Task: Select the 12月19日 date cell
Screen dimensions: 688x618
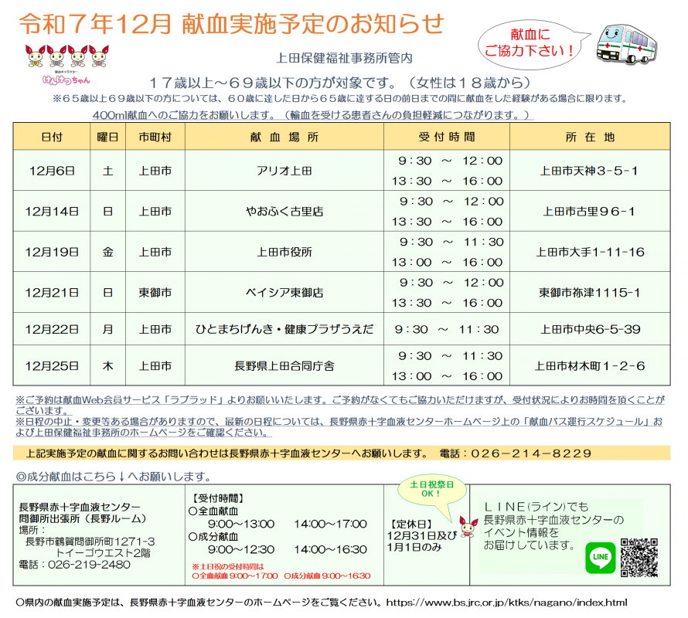Action: pyautogui.click(x=52, y=252)
